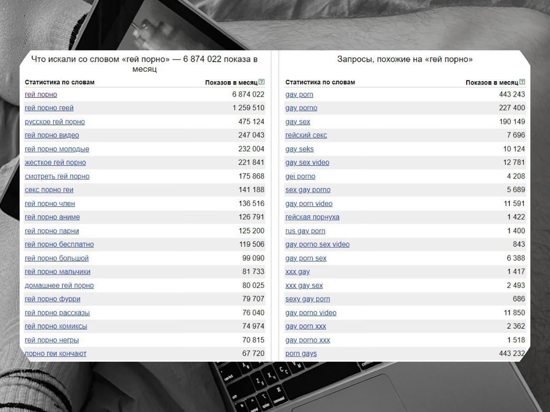The image size is (550, 412).
Task: Open the 'gay sex video' link
Action: (307, 163)
